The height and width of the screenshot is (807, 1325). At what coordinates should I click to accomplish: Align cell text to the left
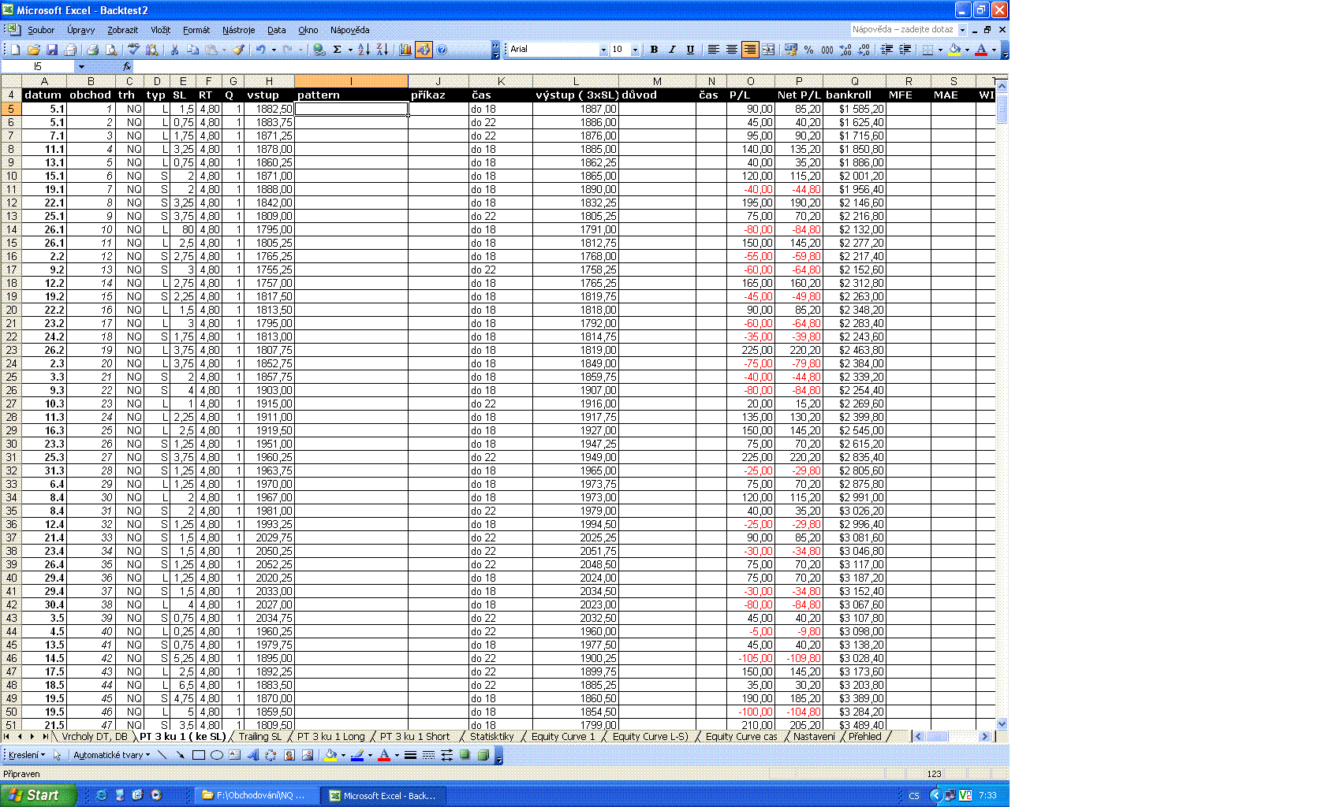713,50
